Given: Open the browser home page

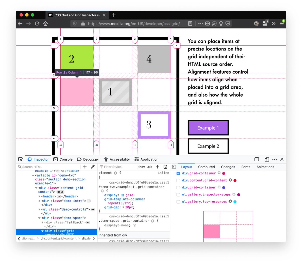Looking at the screenshot, I should (x=46, y=23).
